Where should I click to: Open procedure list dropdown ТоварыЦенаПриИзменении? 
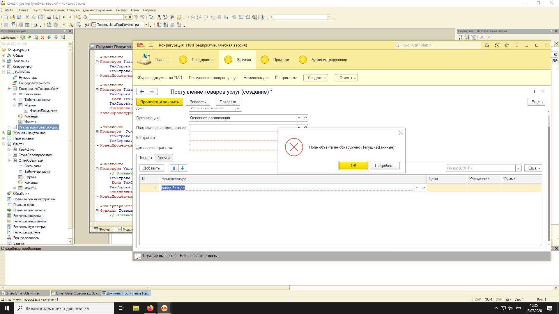point(147,25)
